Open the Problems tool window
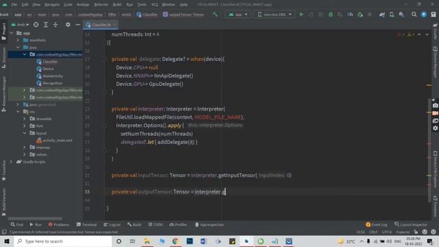This screenshot has width=439, height=247. coord(58,224)
